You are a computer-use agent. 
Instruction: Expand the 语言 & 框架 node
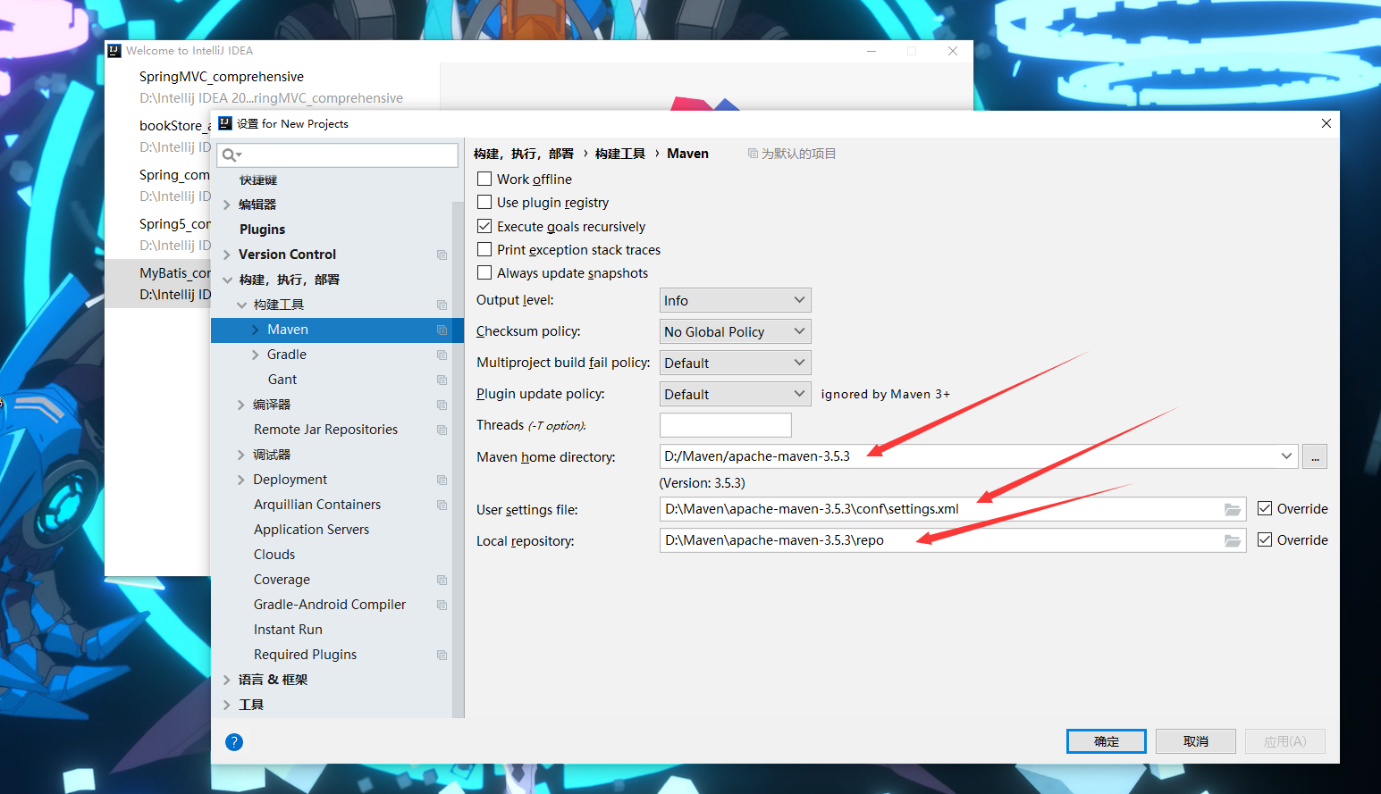tap(227, 680)
